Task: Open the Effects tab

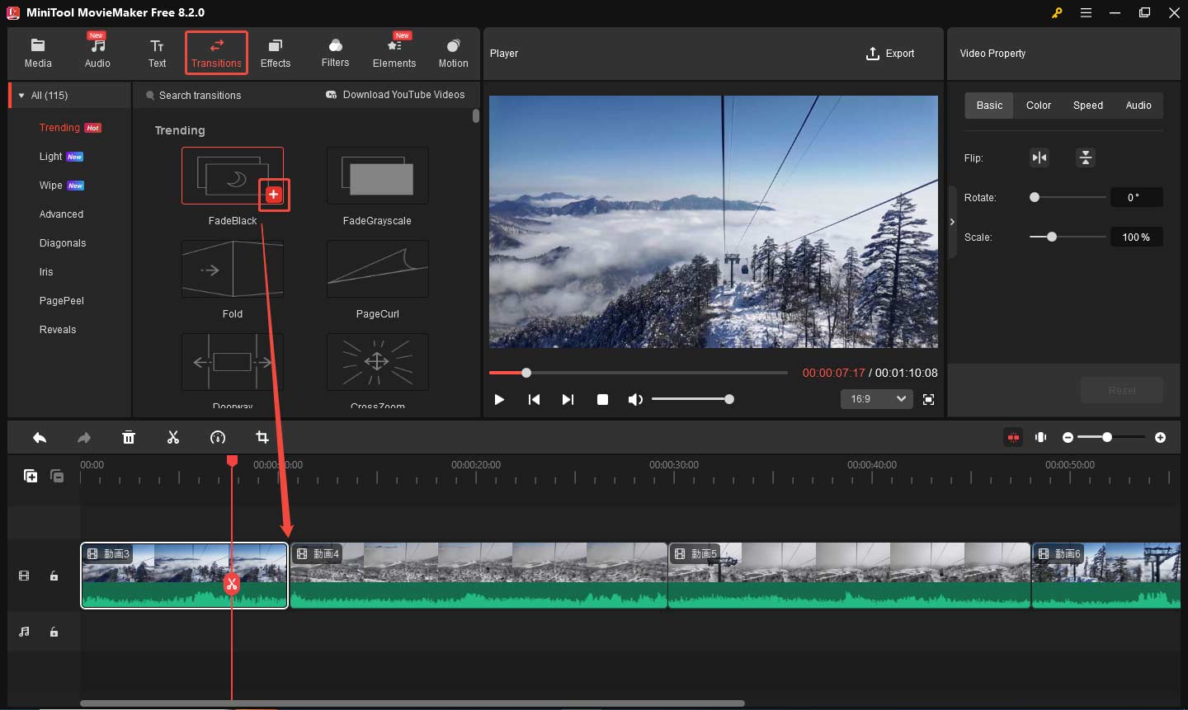Action: click(276, 53)
